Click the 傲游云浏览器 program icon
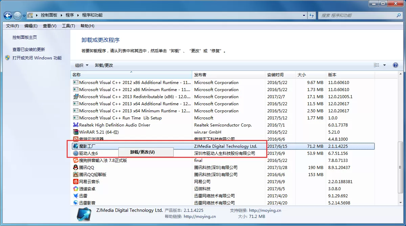406x226 pixels. tap(76, 139)
